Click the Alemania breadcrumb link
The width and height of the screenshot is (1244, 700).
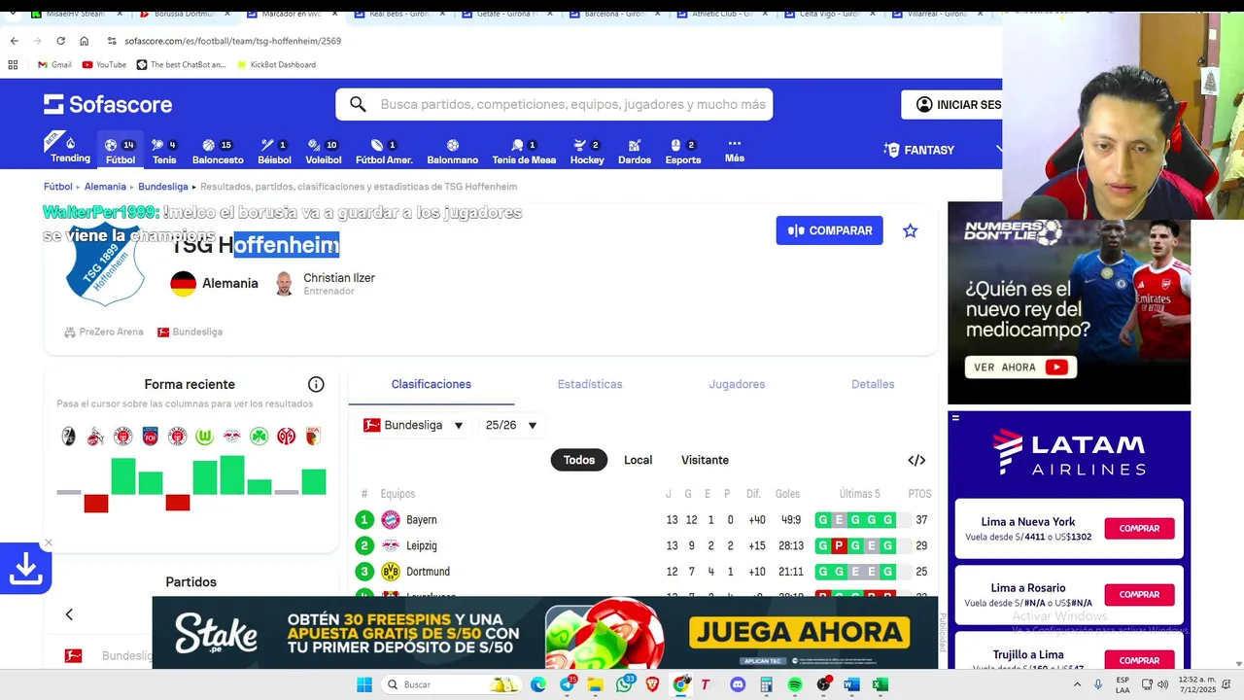point(105,187)
